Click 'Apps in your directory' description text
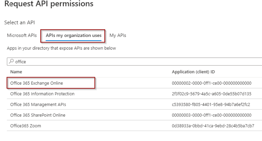This screenshot has height=141, width=262. [61, 48]
